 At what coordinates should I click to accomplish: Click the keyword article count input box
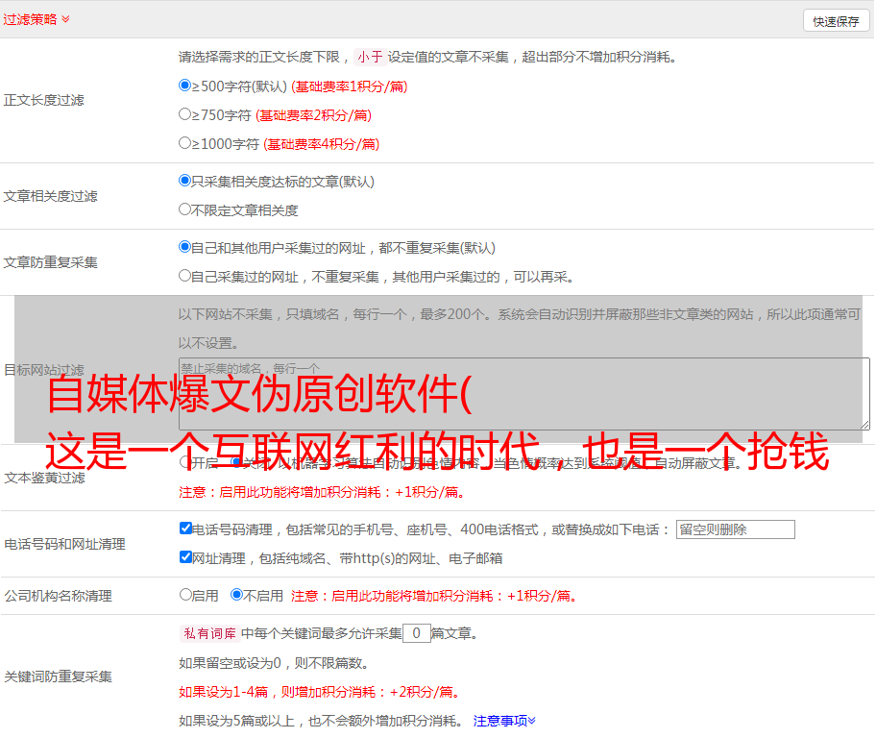point(416,633)
